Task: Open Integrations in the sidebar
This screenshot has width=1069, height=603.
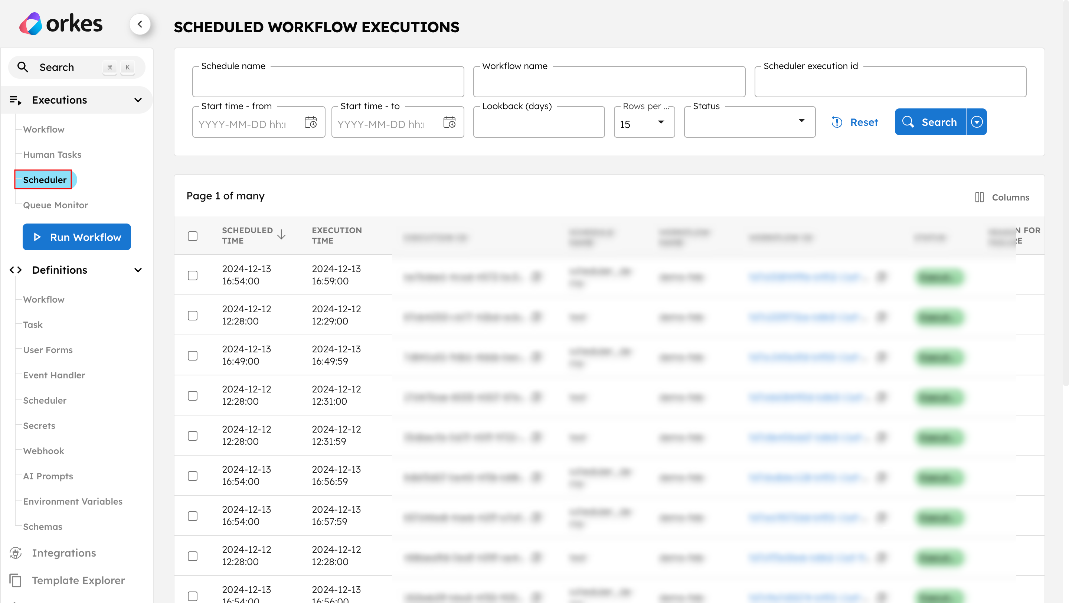Action: coord(64,553)
